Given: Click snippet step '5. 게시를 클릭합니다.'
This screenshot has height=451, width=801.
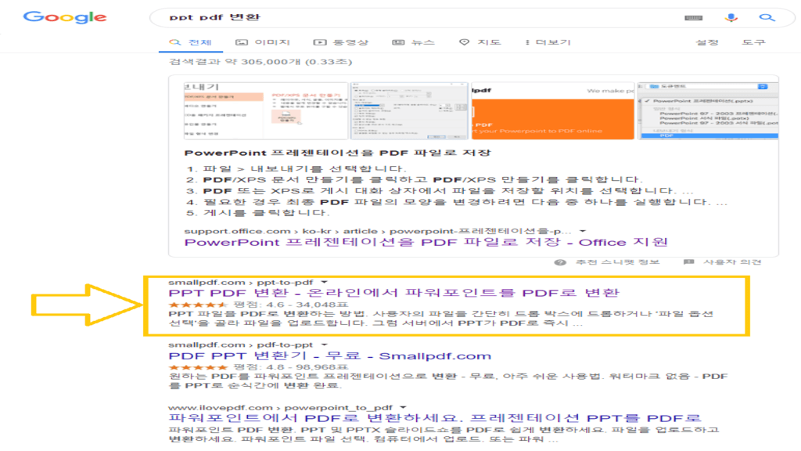Looking at the screenshot, I should click(x=257, y=213).
